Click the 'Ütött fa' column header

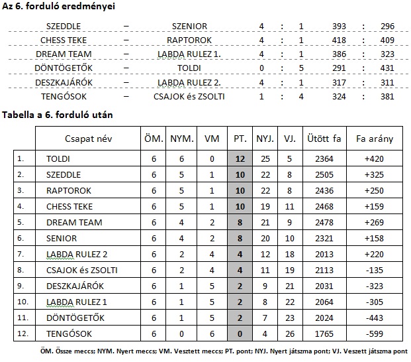point(324,139)
